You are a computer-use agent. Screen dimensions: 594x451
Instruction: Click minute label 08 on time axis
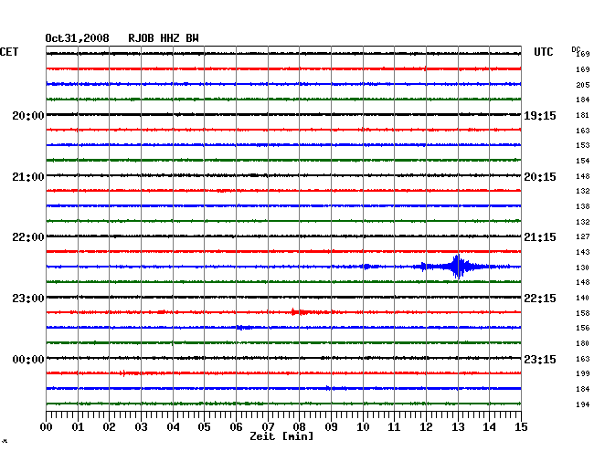pyautogui.click(x=299, y=427)
